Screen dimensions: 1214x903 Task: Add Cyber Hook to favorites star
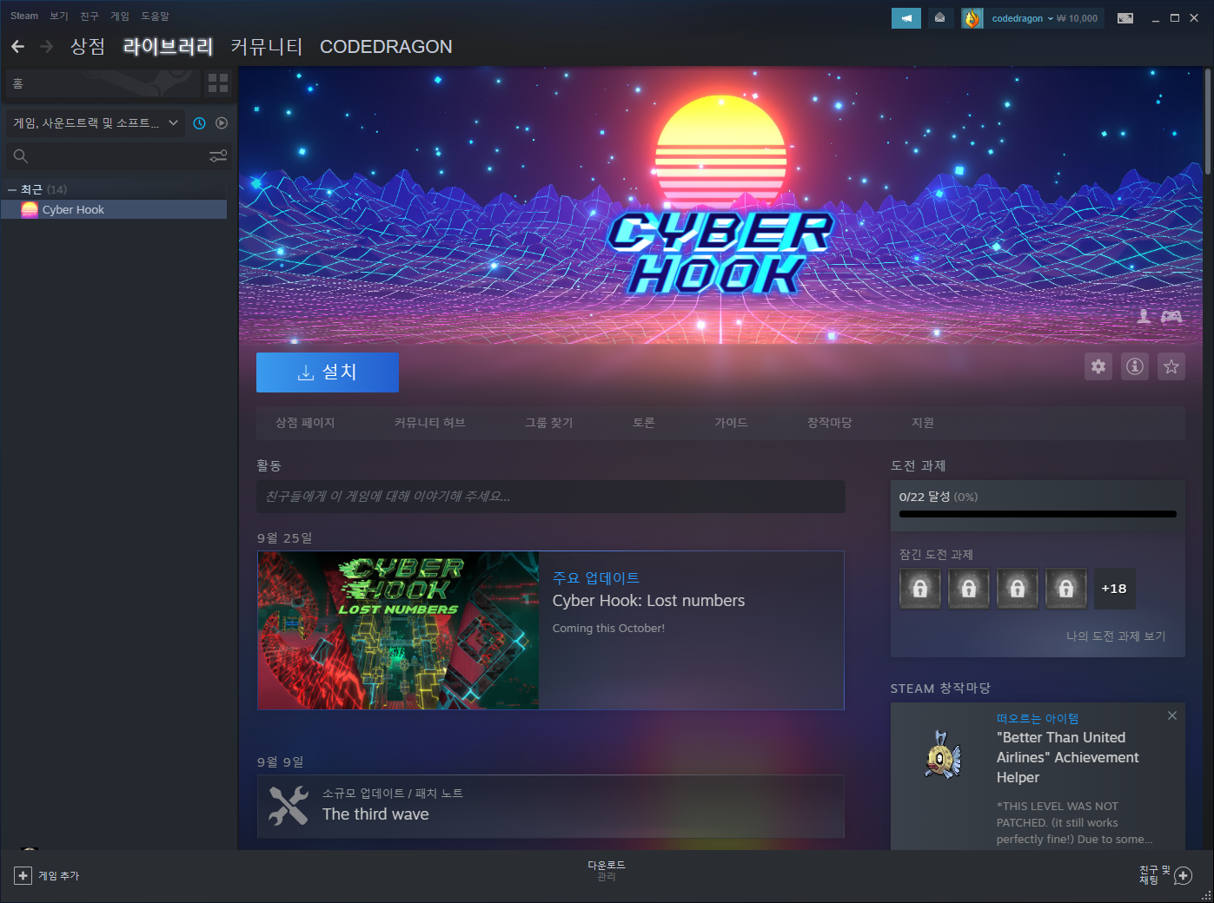tap(1171, 366)
